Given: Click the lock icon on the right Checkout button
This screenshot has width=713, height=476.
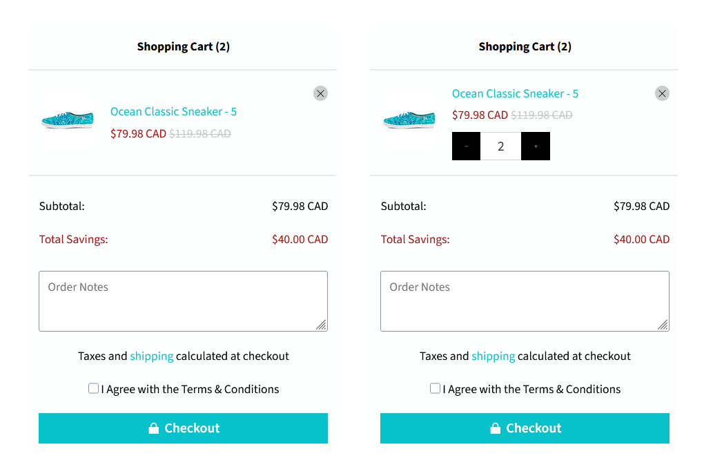Looking at the screenshot, I should pyautogui.click(x=495, y=428).
